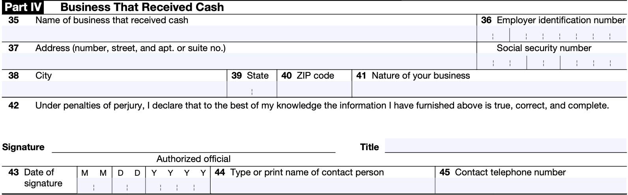628x195 pixels.
Task: Click the Part IV section header label
Action: [23, 7]
